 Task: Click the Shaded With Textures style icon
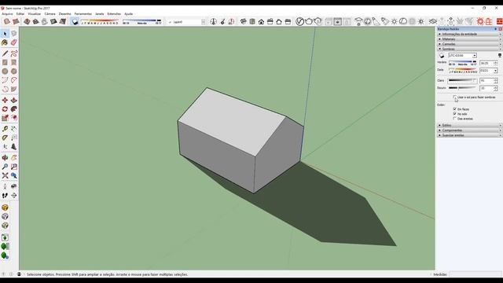point(53,21)
